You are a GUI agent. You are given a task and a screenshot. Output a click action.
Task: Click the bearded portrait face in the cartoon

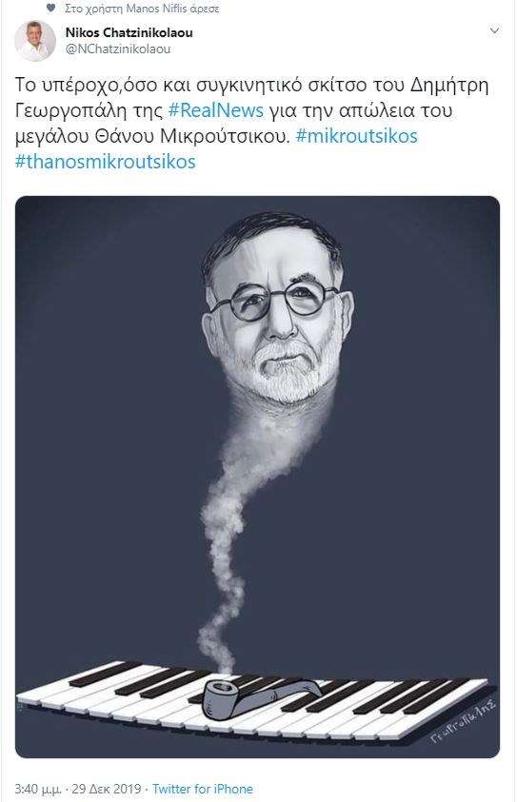[277, 309]
